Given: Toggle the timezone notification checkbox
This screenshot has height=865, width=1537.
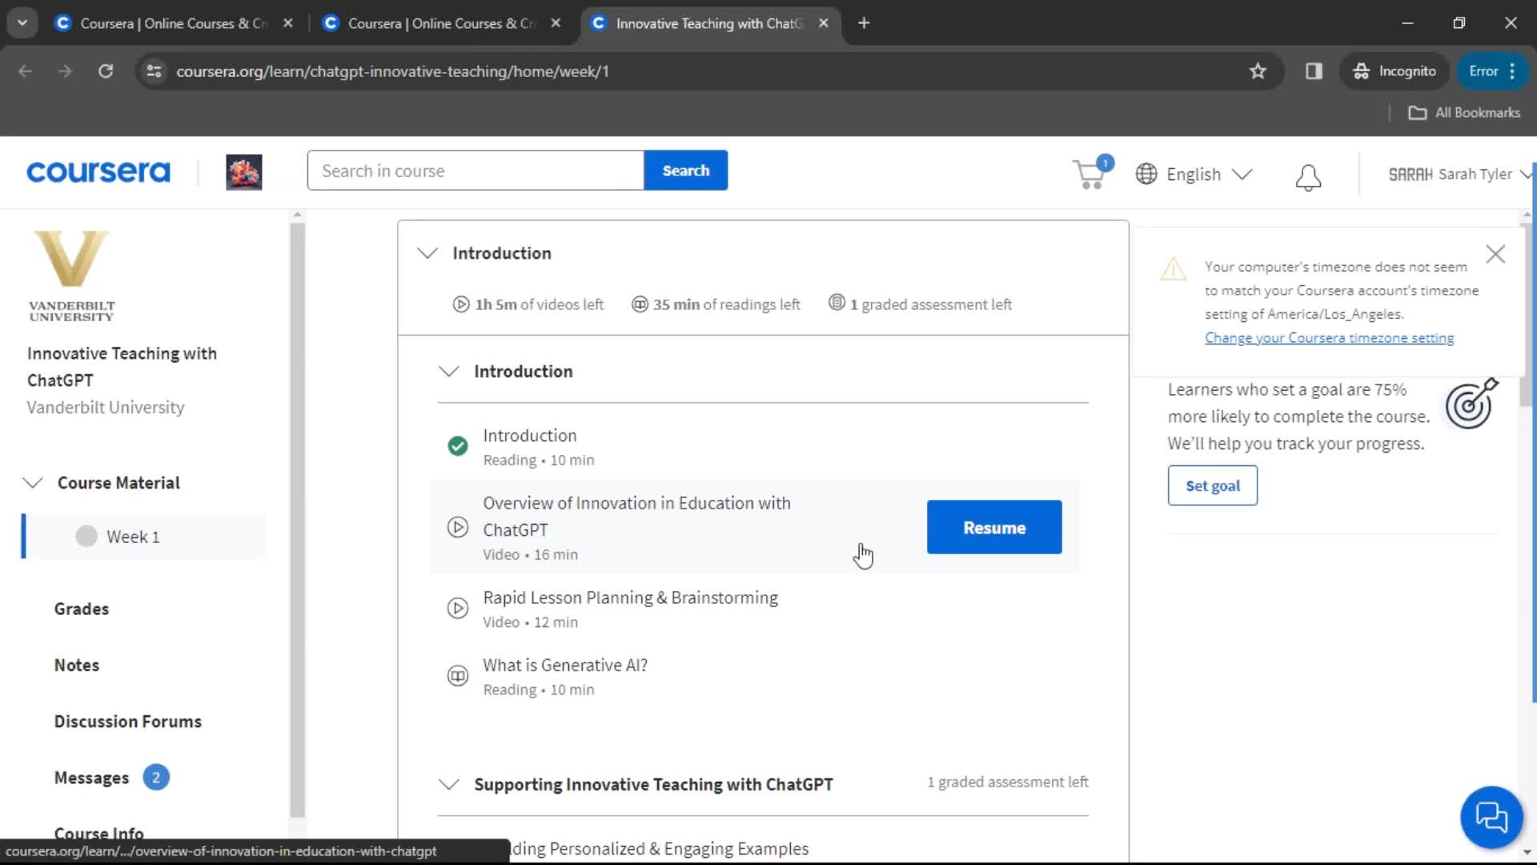Looking at the screenshot, I should (x=1498, y=252).
